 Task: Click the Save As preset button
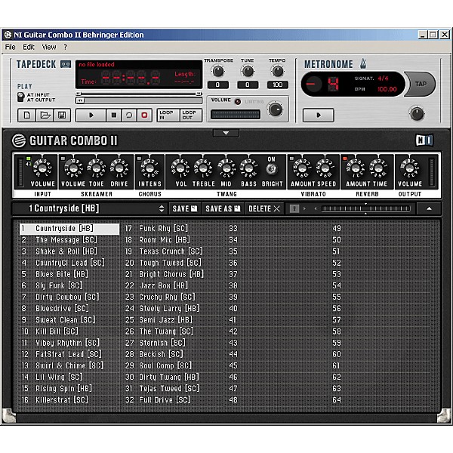[x=223, y=208]
